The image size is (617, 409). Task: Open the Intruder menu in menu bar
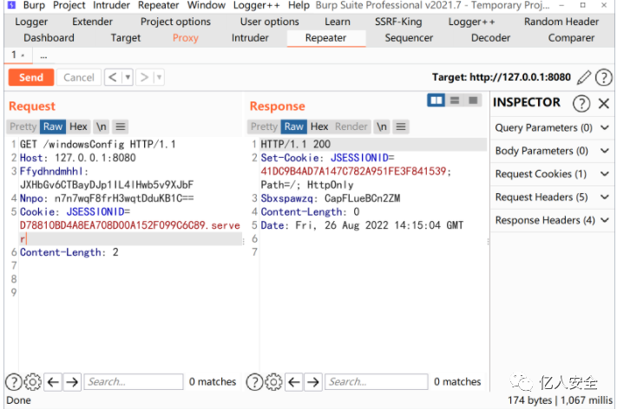click(x=111, y=5)
